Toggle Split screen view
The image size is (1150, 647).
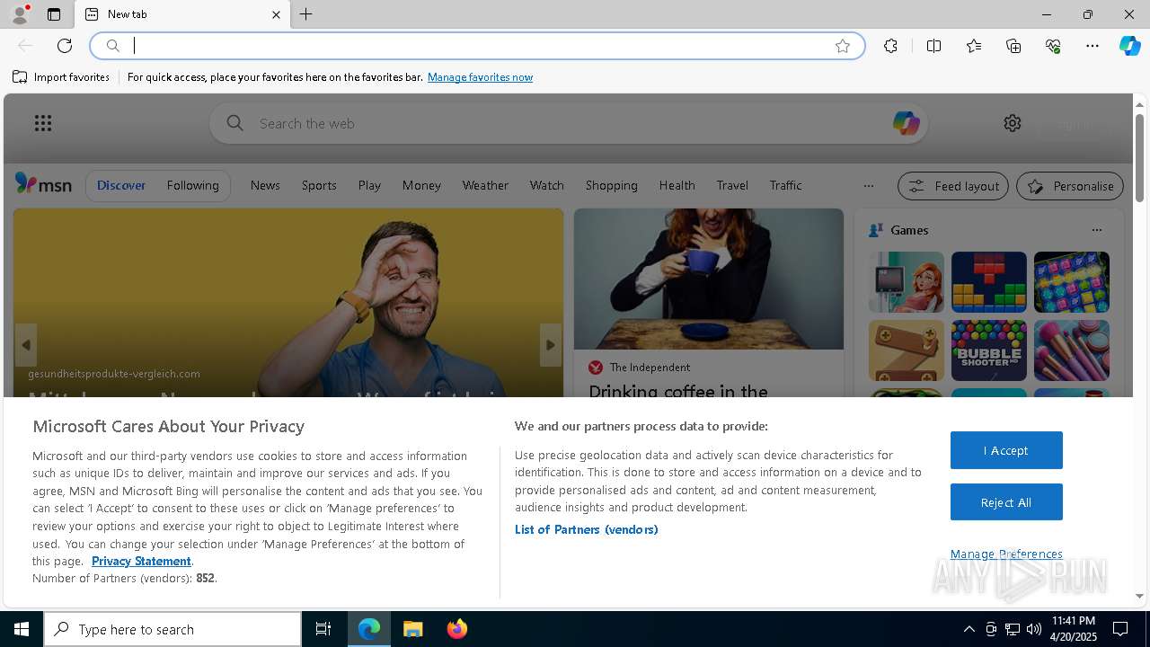tap(933, 46)
